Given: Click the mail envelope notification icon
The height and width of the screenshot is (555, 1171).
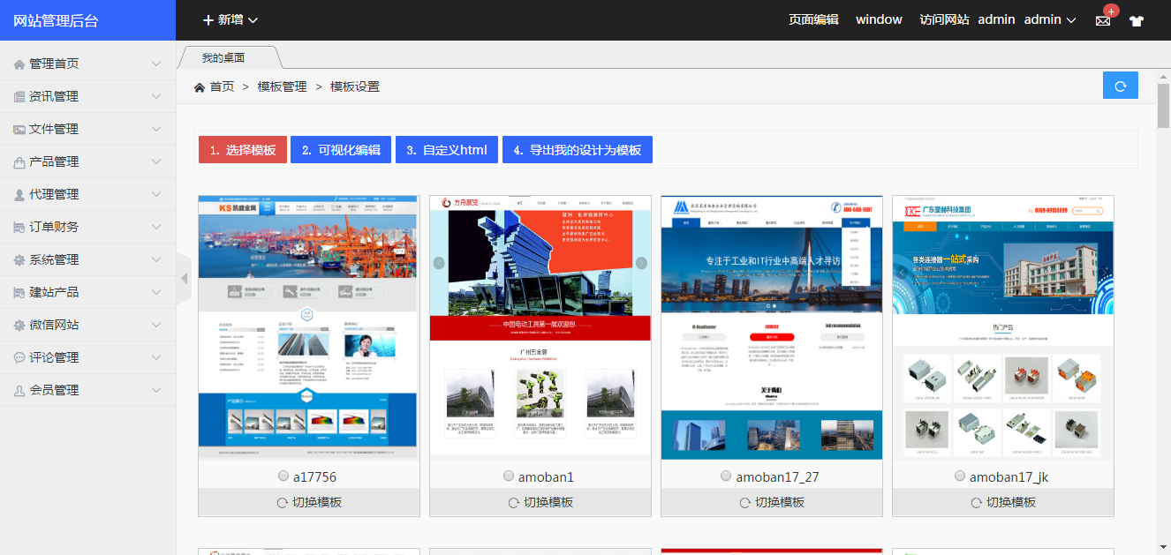Looking at the screenshot, I should click(1103, 20).
